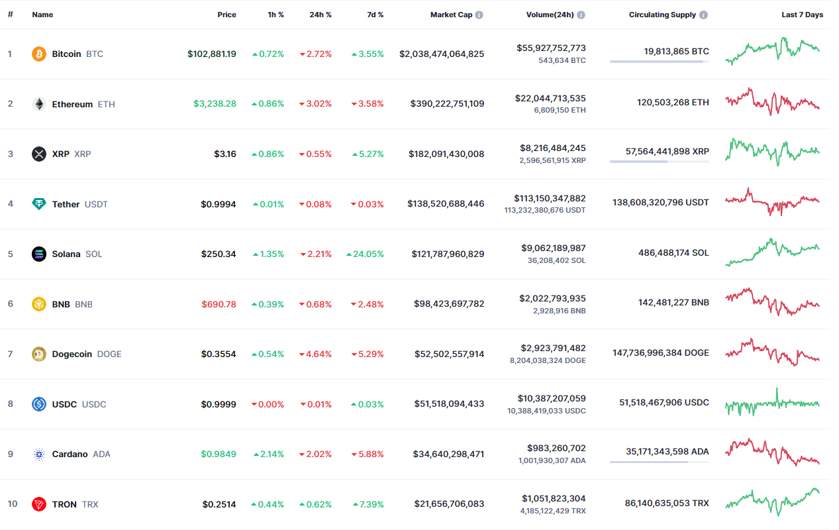Click the XRP logo icon
Screen dimensions: 839x530
[x=39, y=154]
